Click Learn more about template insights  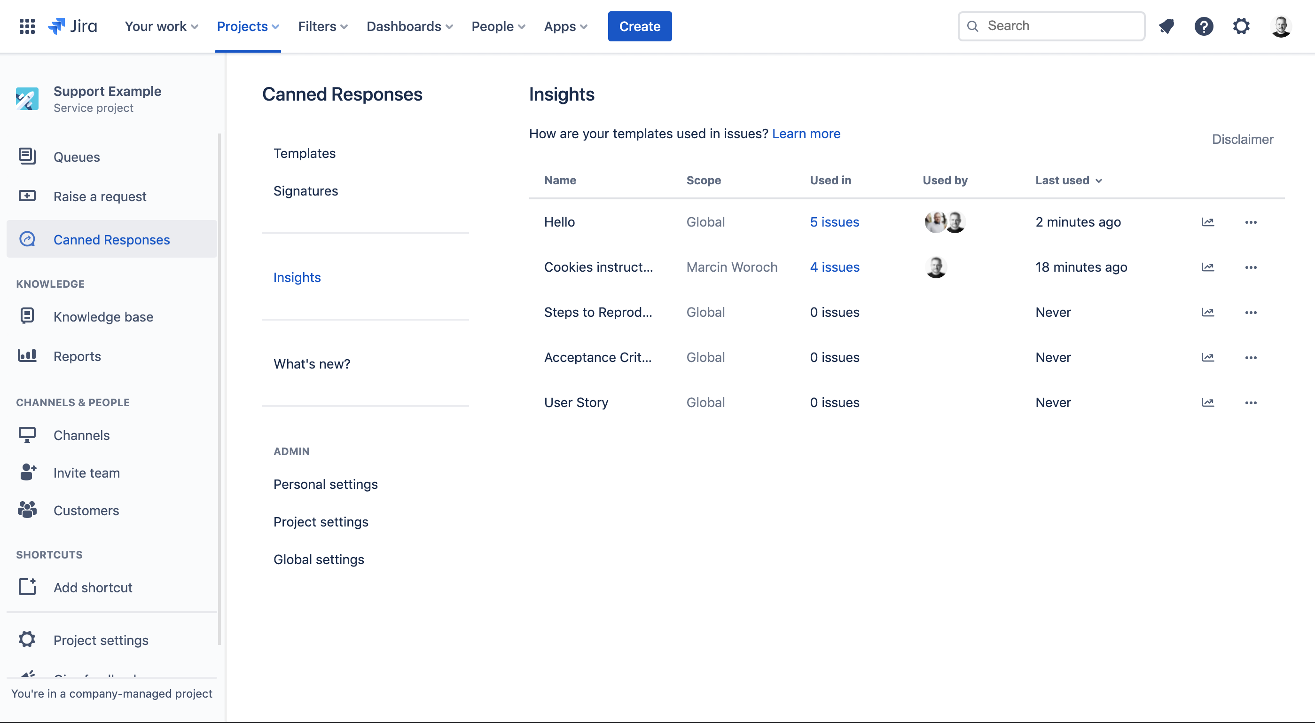point(806,132)
